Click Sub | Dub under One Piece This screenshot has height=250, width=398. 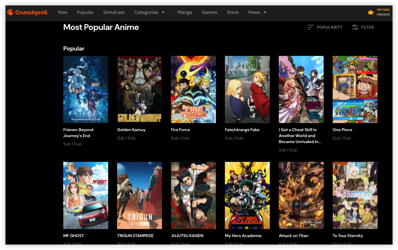pyautogui.click(x=342, y=138)
